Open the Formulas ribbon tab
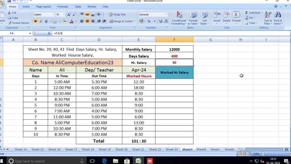 (x=63, y=6)
